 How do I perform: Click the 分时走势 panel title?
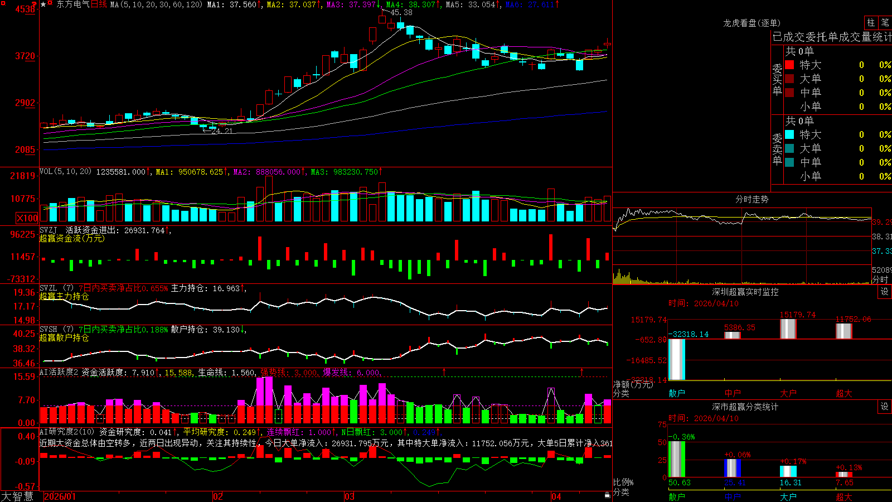point(752,199)
